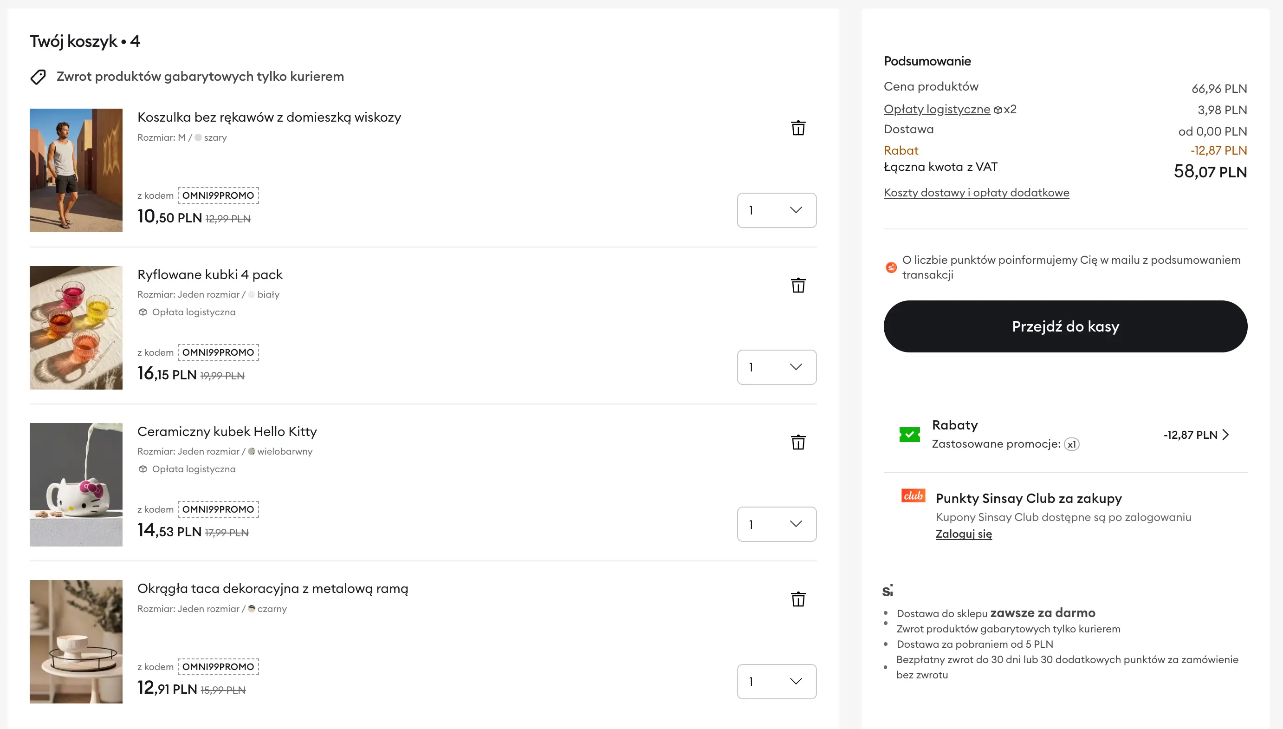Click the czarny color dot on Okrągła taca
1283x729 pixels.
pyautogui.click(x=252, y=609)
